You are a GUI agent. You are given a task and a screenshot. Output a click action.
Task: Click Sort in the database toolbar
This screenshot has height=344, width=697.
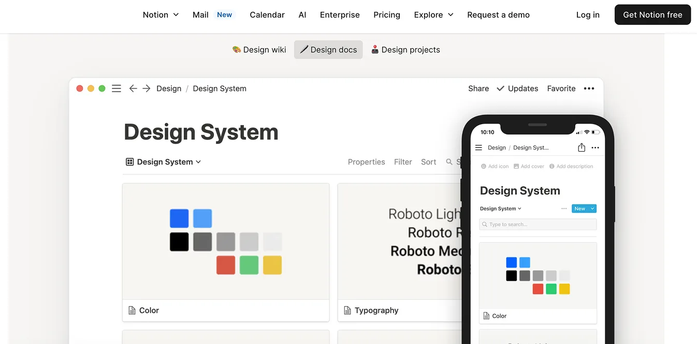[x=429, y=162]
